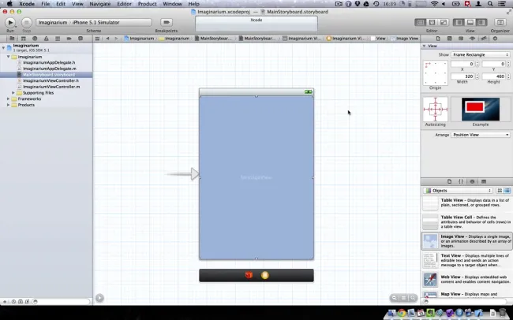Show the Log navigator
The height and width of the screenshot is (320, 513).
tap(81, 39)
